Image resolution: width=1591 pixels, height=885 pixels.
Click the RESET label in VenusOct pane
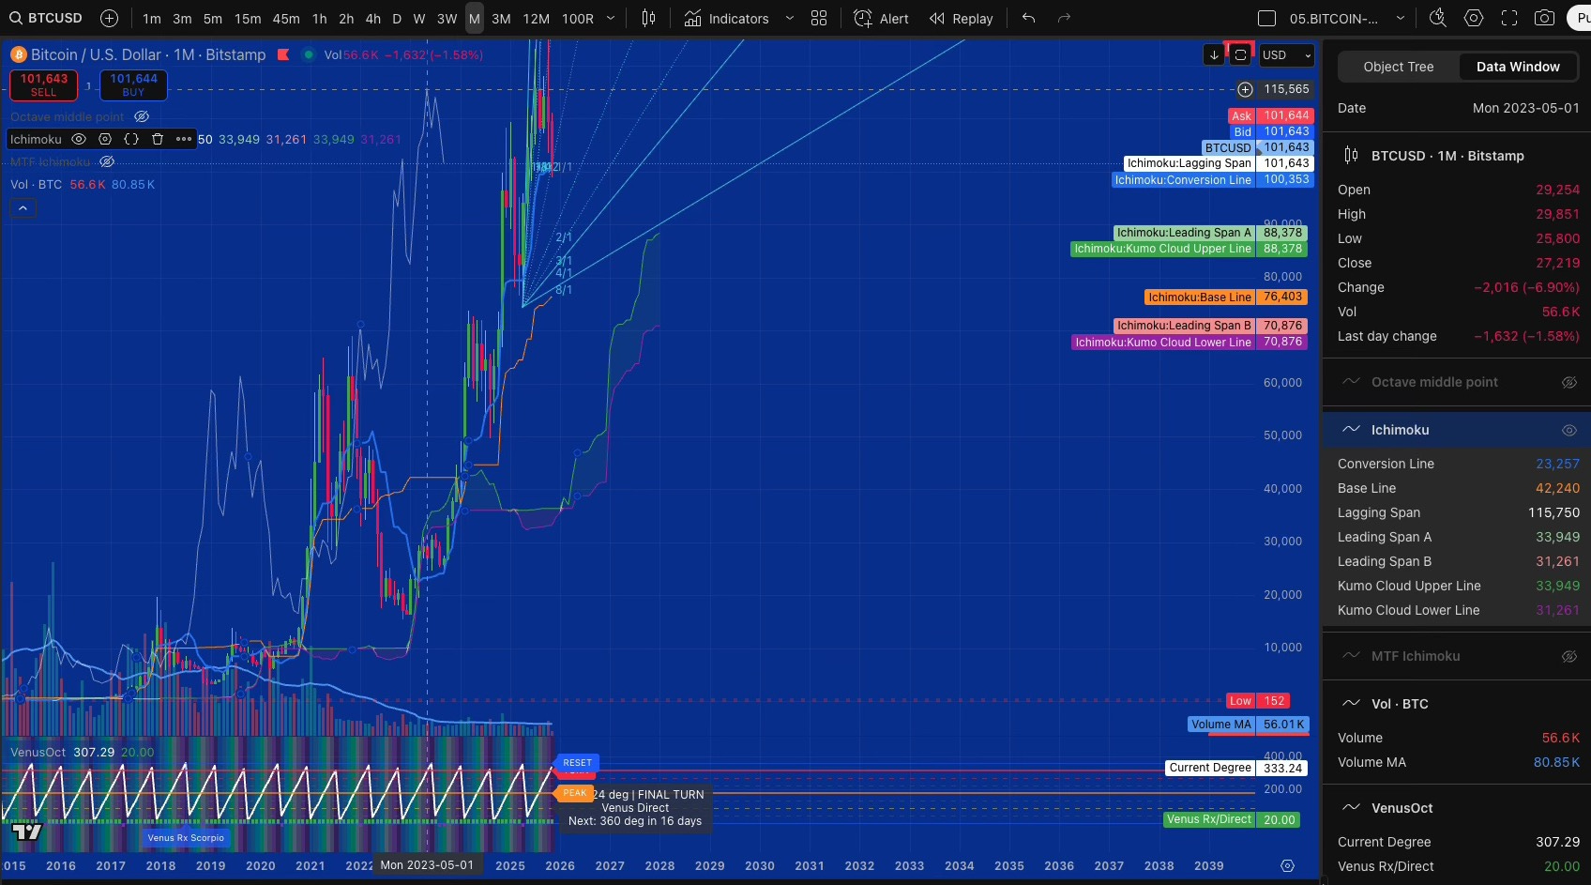click(x=577, y=763)
